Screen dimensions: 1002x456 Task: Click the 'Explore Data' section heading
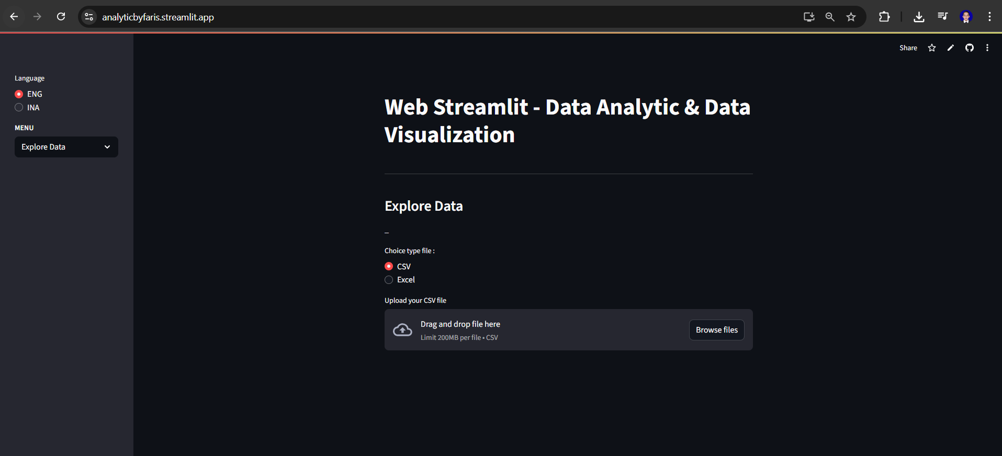(424, 206)
